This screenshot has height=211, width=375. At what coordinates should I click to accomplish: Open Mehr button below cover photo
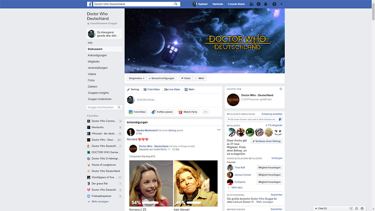click(200, 78)
